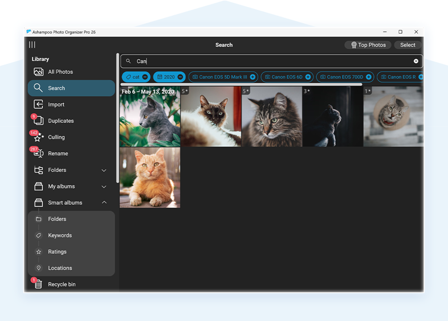
Task: Click the Keywords tag icon
Action: 39,235
